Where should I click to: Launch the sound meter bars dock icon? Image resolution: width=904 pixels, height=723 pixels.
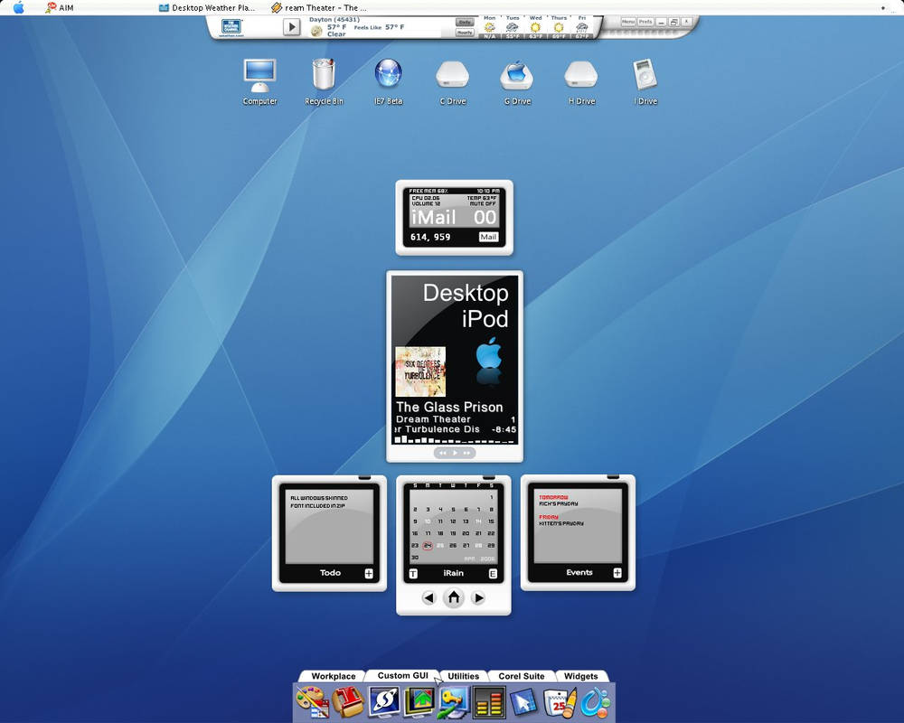pos(489,703)
